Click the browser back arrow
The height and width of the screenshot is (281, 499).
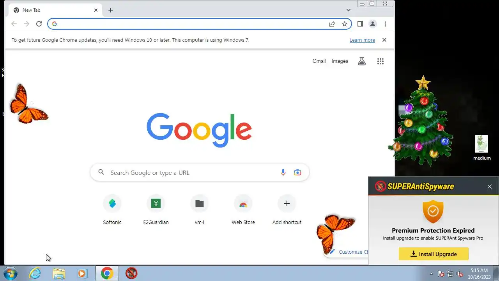point(14,24)
